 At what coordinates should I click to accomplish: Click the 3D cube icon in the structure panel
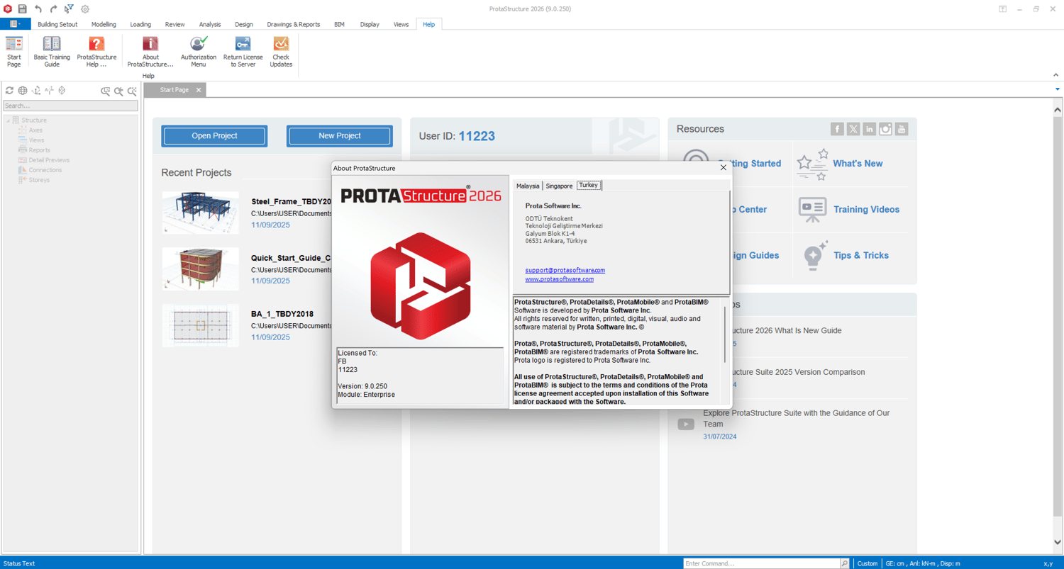pos(62,91)
